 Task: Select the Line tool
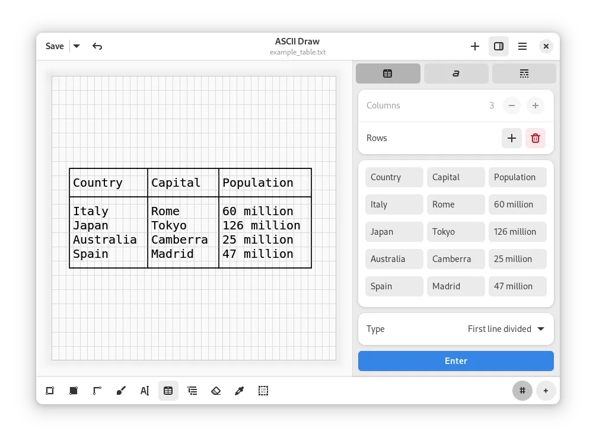[97, 391]
